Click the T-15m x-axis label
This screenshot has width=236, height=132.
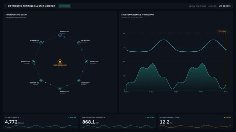(x=201, y=92)
